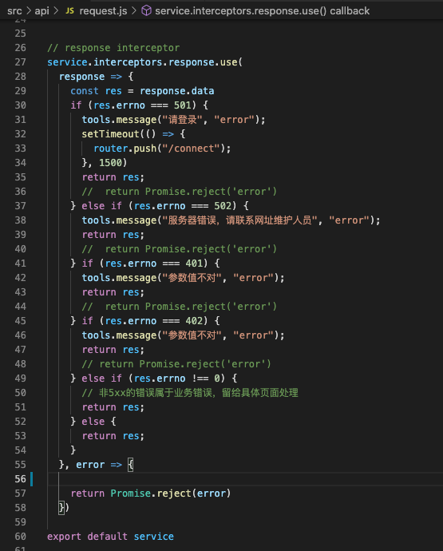Click 'const res = response.data' line
Screen dimensions: 443x551
142,91
